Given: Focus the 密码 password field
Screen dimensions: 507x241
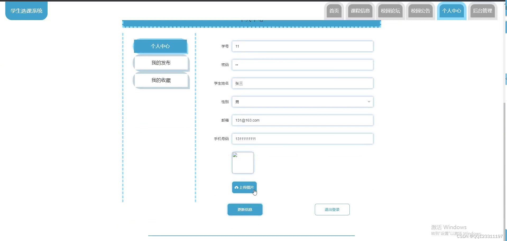Looking at the screenshot, I should coord(302,65).
